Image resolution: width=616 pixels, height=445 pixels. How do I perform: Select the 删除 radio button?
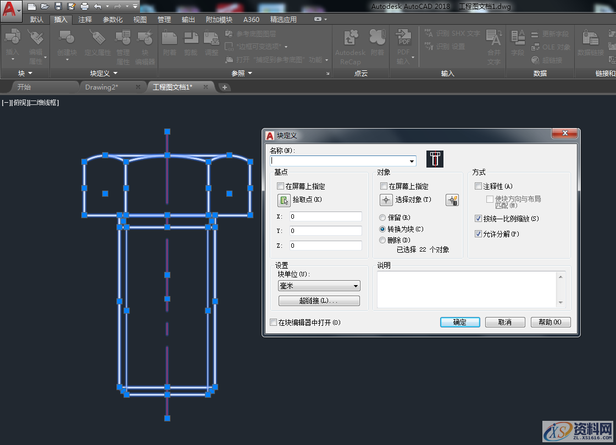(382, 241)
